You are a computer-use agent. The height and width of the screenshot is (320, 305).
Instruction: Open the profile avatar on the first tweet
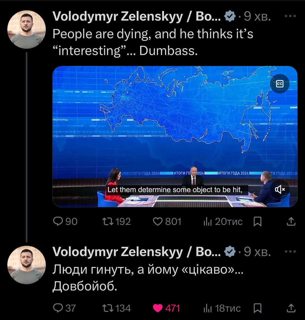(26, 30)
